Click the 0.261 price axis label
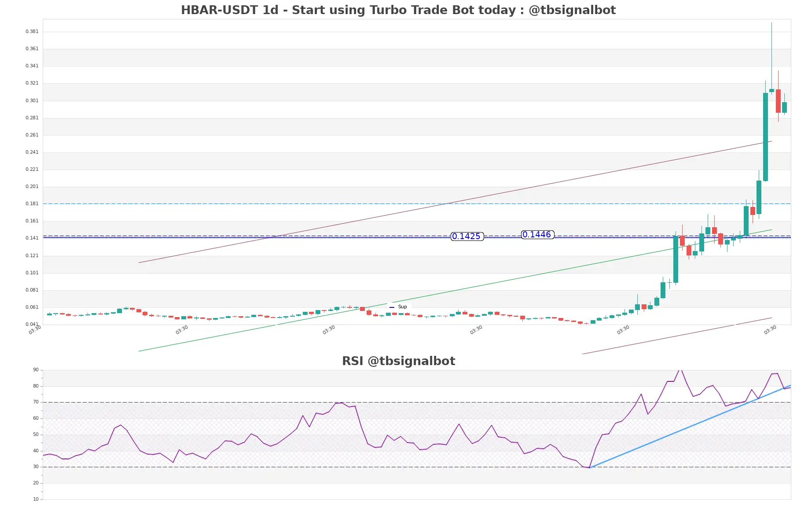The height and width of the screenshot is (532, 797). 32,135
